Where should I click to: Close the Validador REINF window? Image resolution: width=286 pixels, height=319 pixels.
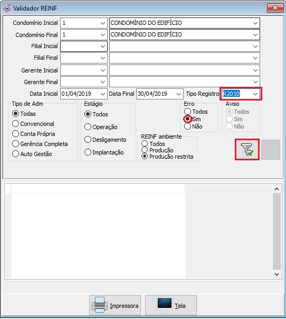coord(275,8)
